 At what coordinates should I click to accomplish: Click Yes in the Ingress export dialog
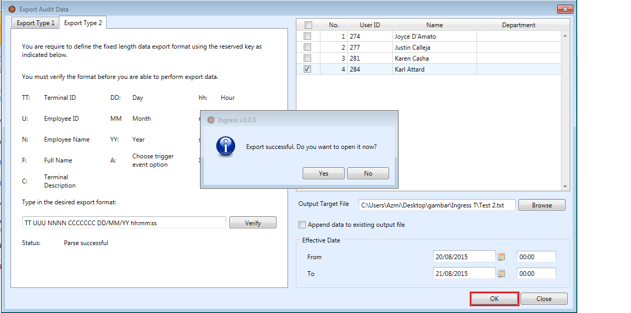324,173
